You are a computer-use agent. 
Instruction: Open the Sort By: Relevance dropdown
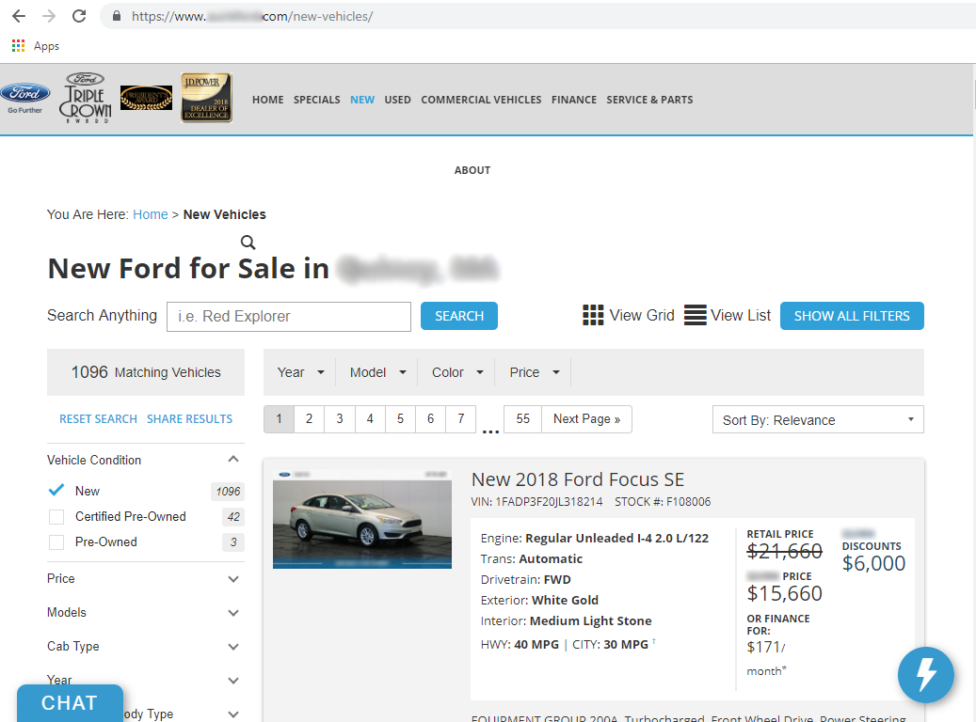click(x=817, y=420)
